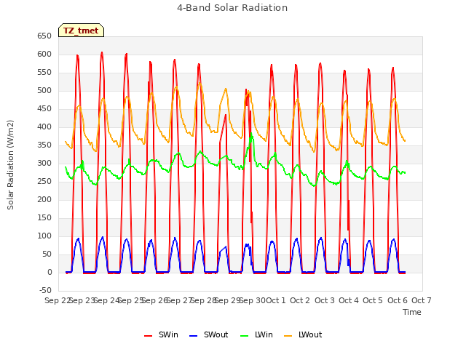Click the 0 y-axis tick label
The width and height of the screenshot is (466, 349).
tap(50, 273)
